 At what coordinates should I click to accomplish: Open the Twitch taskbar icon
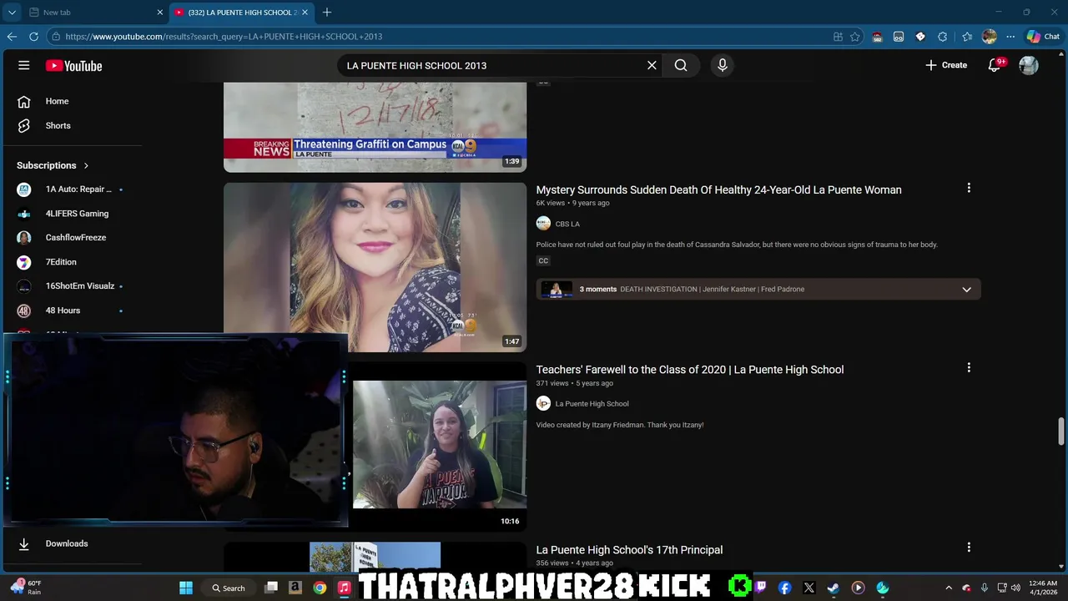coord(761,588)
